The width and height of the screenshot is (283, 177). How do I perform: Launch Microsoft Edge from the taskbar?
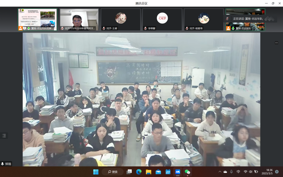139,172
